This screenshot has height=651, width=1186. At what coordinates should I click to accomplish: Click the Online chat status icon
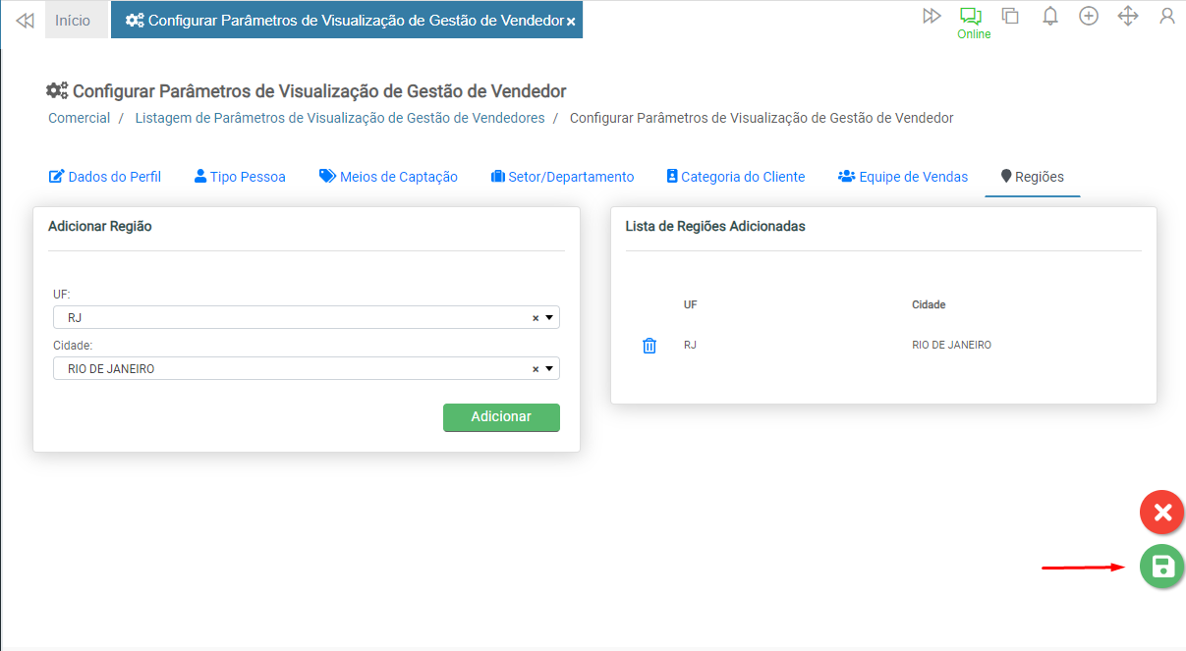972,17
